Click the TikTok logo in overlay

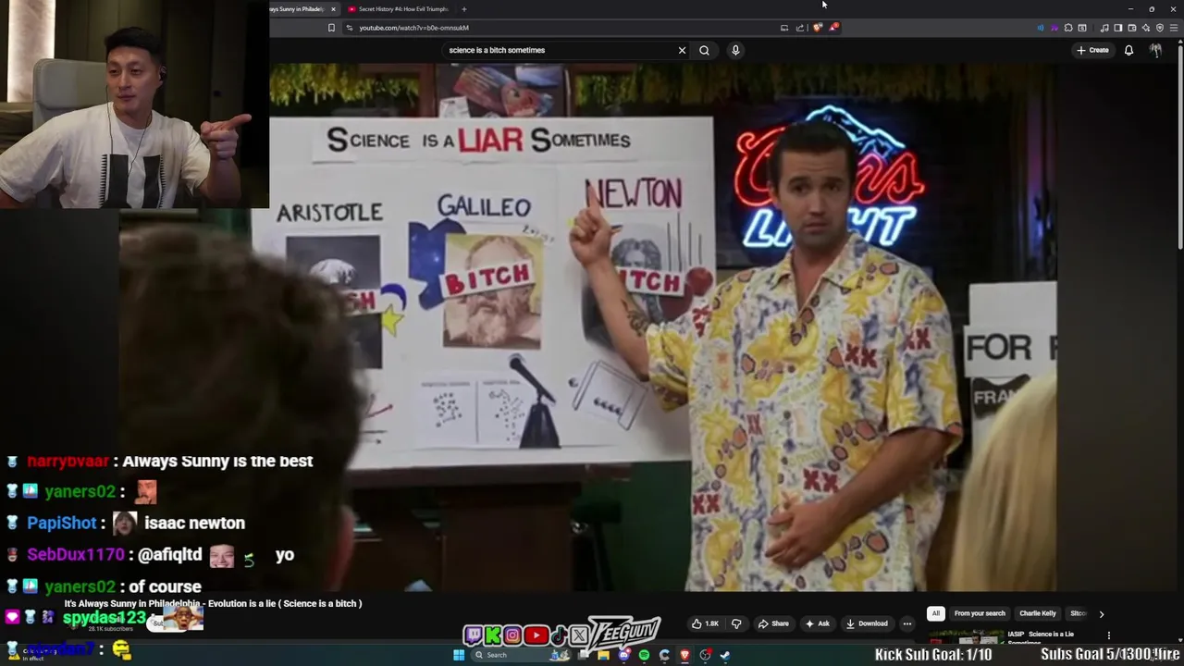coord(559,635)
